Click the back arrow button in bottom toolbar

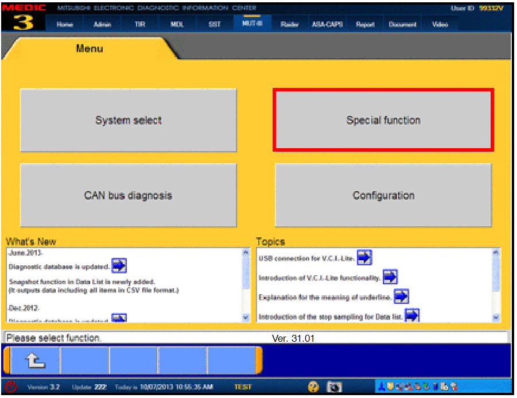[36, 361]
